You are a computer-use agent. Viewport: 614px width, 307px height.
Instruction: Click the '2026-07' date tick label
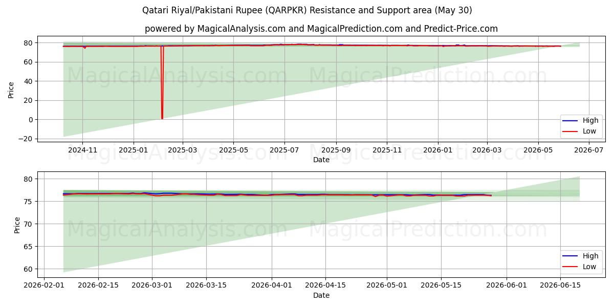click(x=588, y=150)
